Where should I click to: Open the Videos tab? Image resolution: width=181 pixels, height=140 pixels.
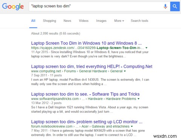(84, 21)
